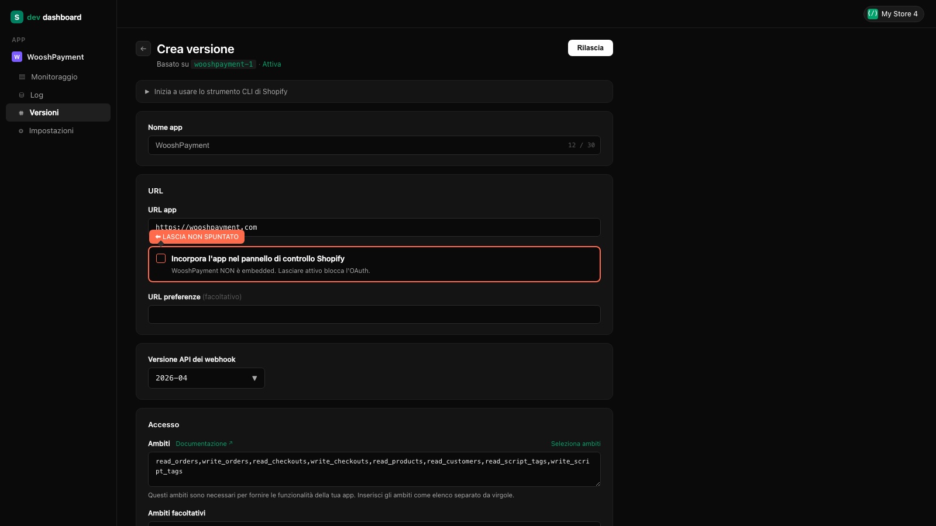Click the My Store 4 store icon
This screenshot has width=936, height=526.
coord(873,14)
